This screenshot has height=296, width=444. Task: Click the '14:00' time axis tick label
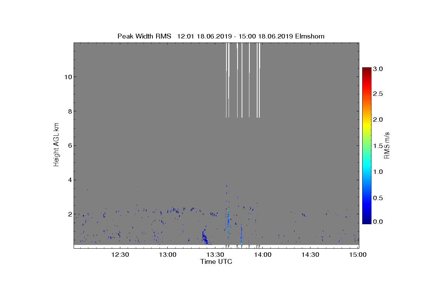(x=263, y=255)
